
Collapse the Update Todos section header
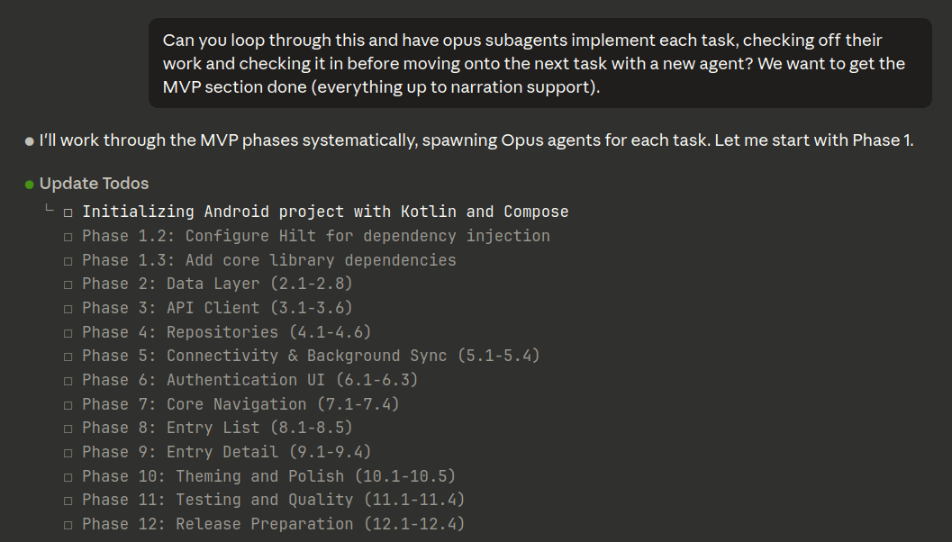click(x=94, y=184)
